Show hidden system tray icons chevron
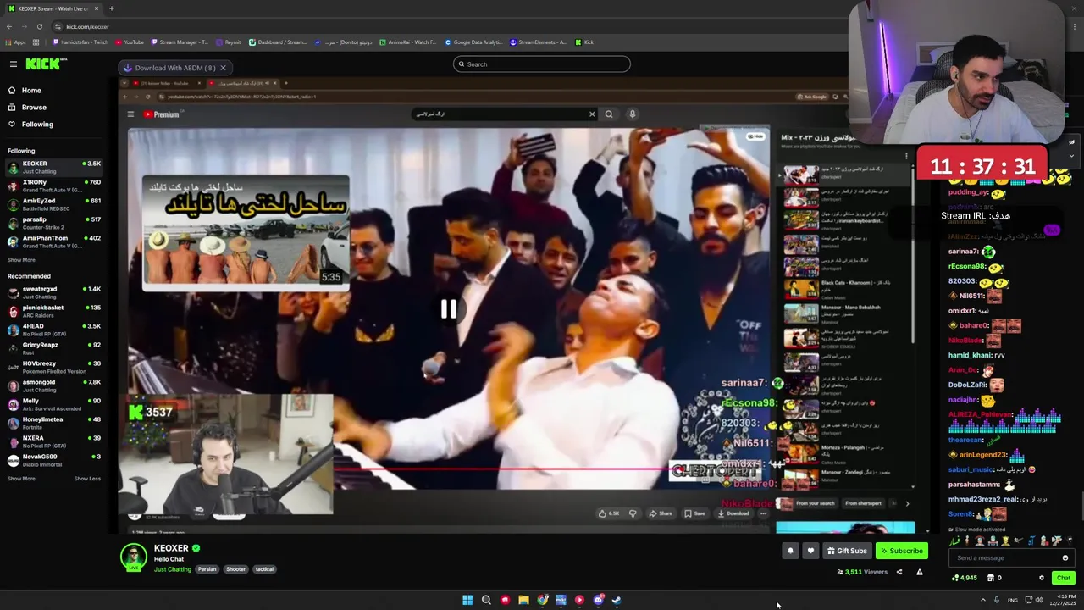 pyautogui.click(x=983, y=600)
